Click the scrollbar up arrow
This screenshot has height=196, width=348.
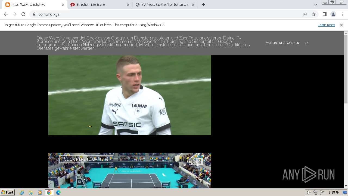(x=346, y=33)
